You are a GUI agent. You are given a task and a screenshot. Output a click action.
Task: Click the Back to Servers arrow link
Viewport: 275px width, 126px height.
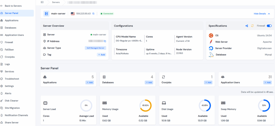(11, 6)
